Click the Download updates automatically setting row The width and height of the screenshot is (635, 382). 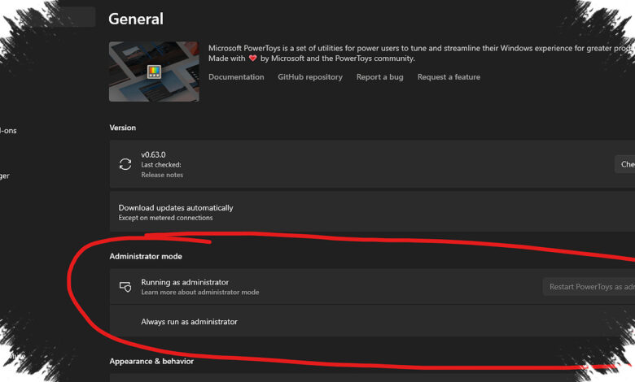click(372, 212)
